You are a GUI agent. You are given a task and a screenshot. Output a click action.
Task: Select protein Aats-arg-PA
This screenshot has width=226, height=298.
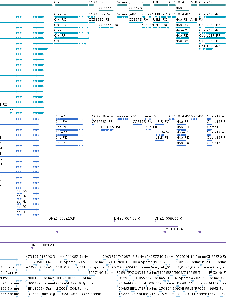pos(127,116)
